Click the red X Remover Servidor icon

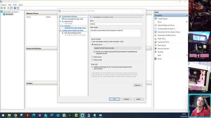(x=156, y=49)
